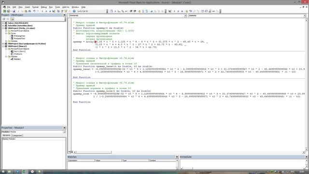Click the 'Public Function пример(t As Double)' line
The height and width of the screenshot is (174, 309).
coord(98,28)
